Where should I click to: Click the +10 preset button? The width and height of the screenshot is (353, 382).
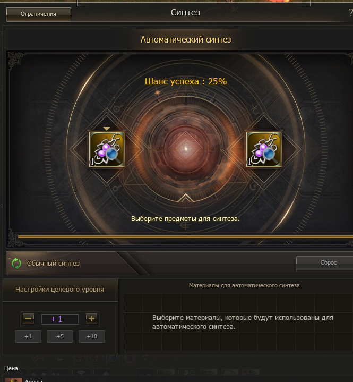(x=92, y=336)
